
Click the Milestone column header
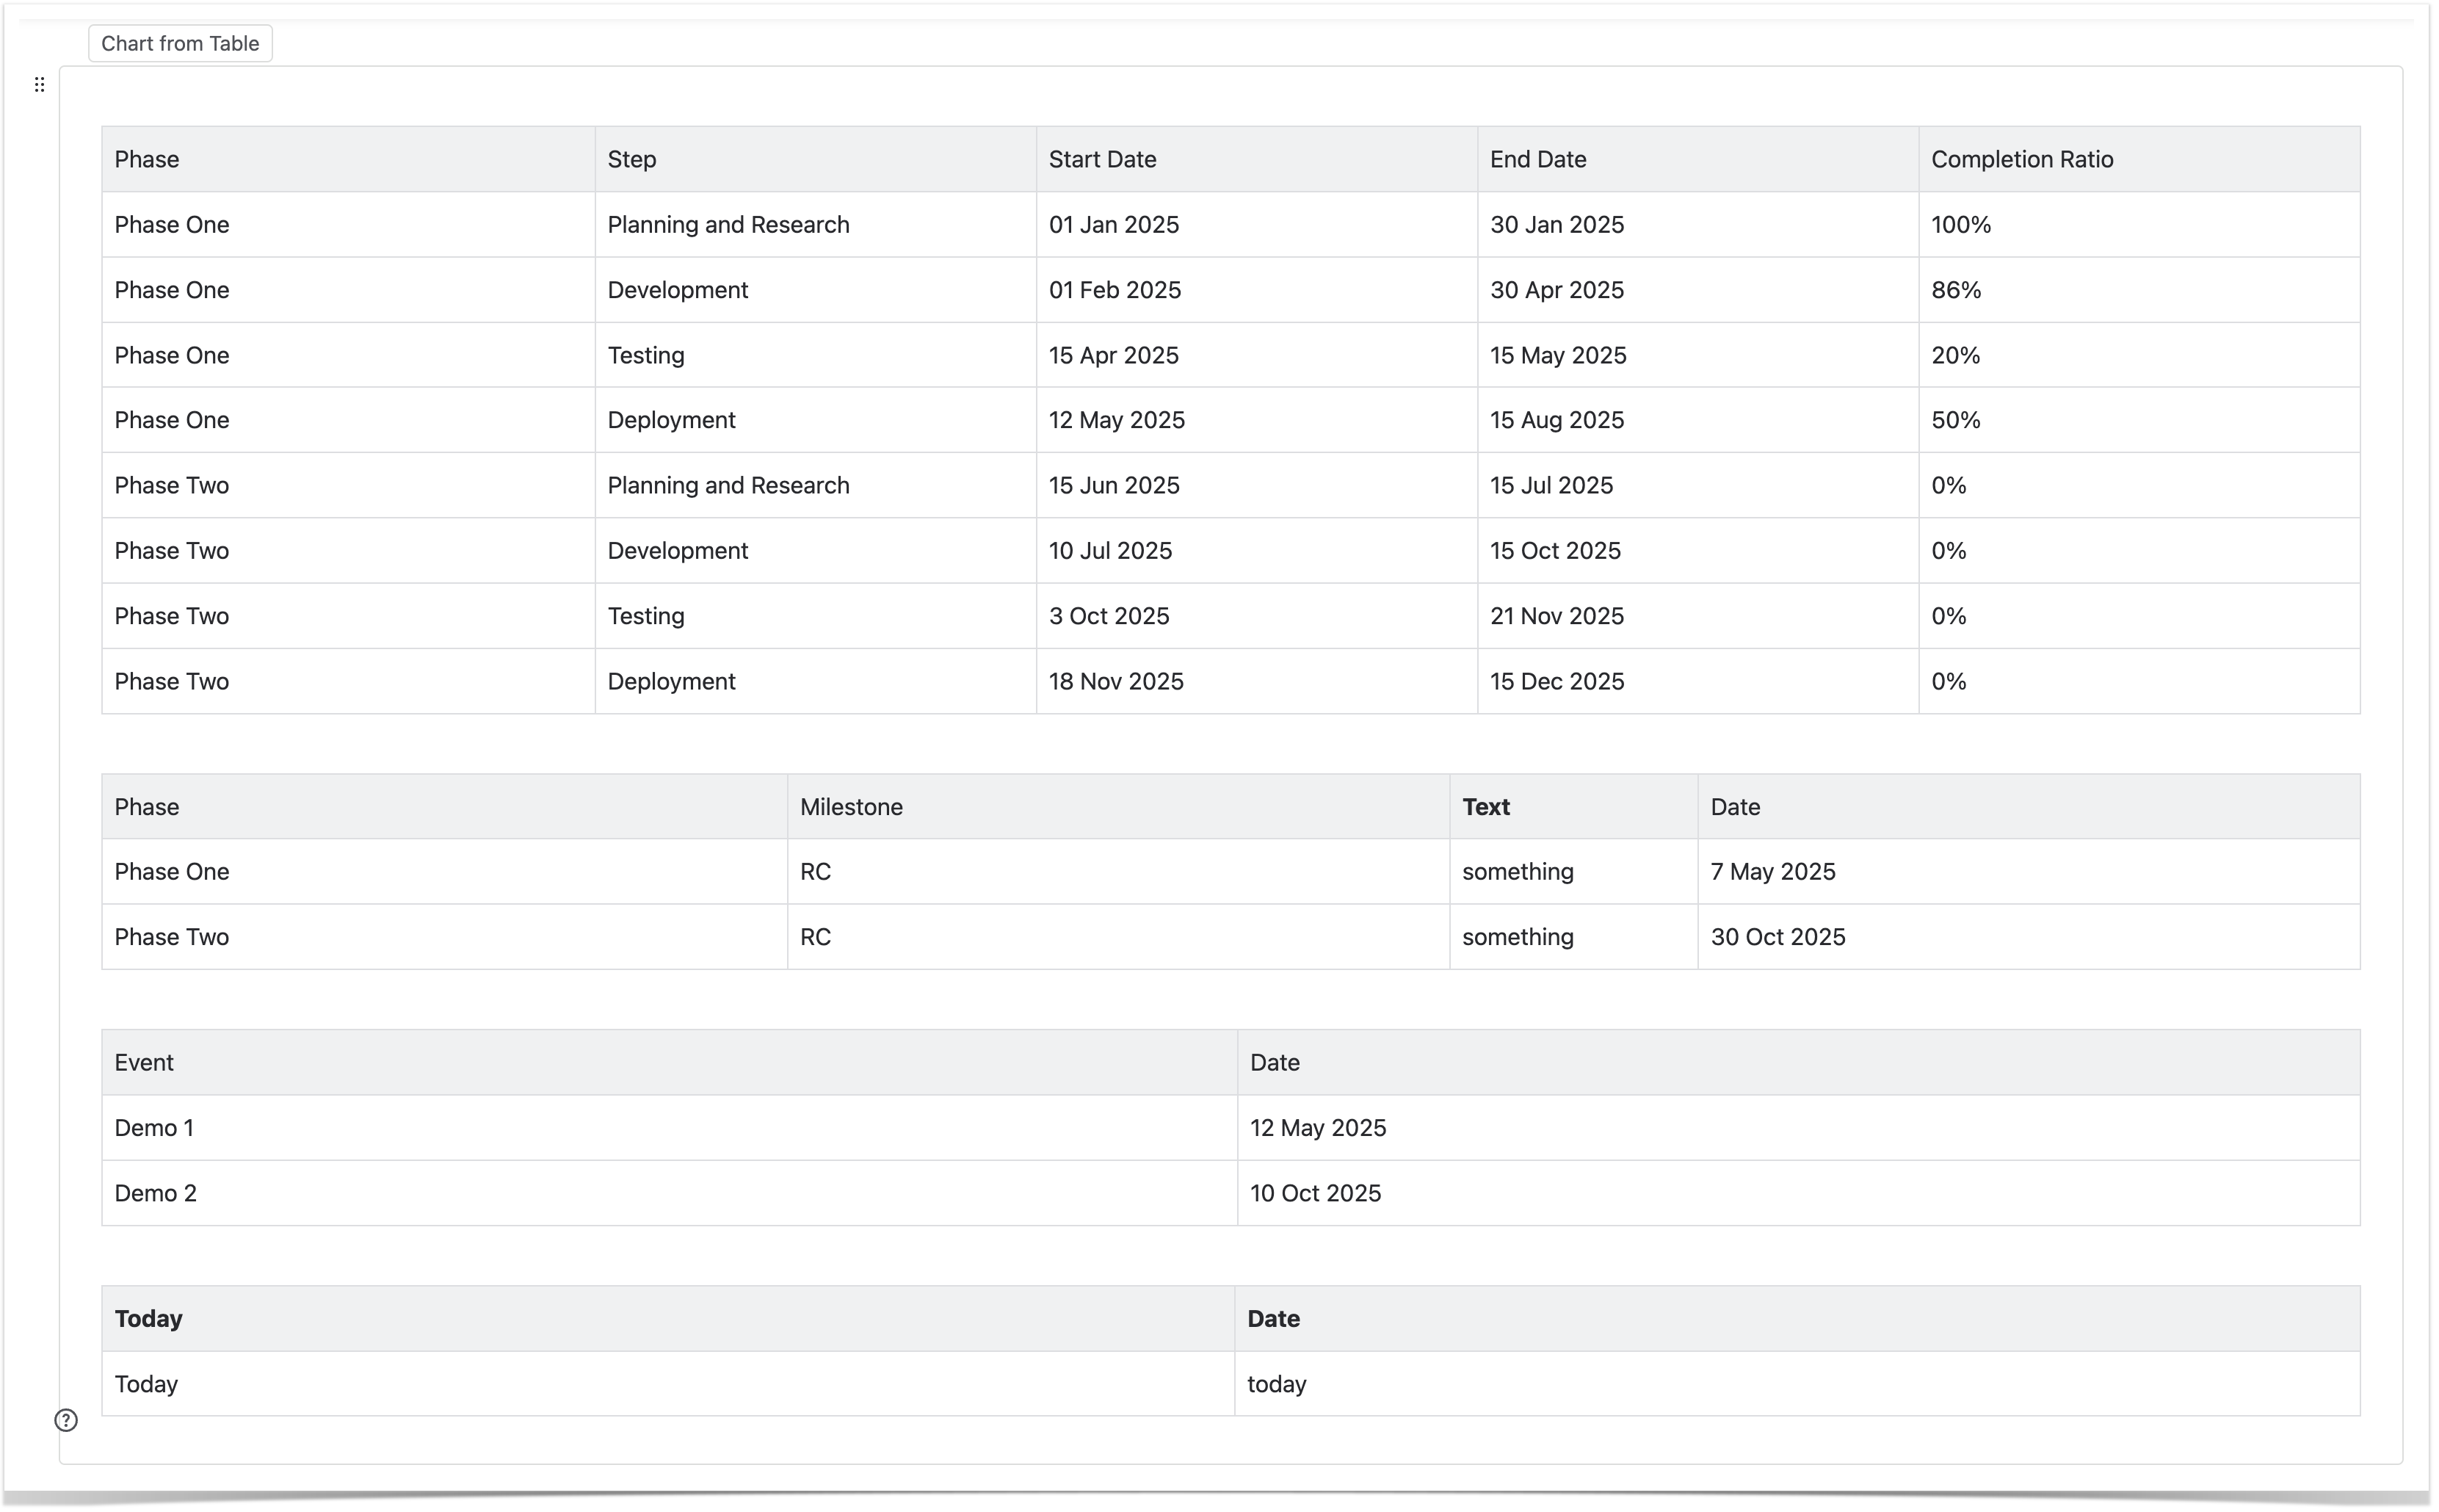pyautogui.click(x=851, y=807)
